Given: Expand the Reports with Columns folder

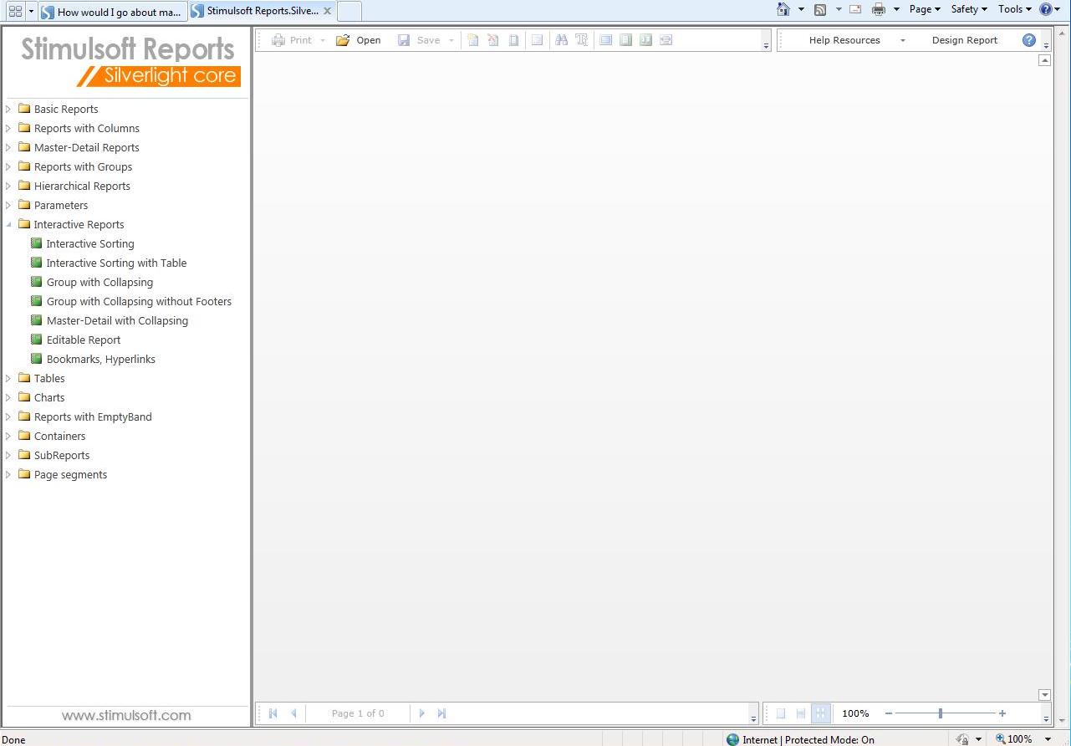Looking at the screenshot, I should pyautogui.click(x=8, y=128).
